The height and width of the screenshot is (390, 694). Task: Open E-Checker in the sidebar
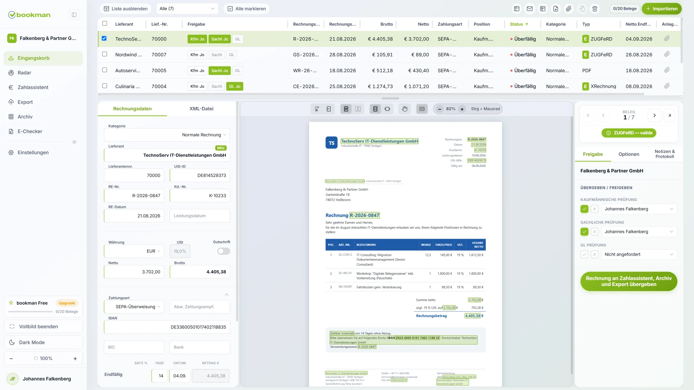click(43, 131)
